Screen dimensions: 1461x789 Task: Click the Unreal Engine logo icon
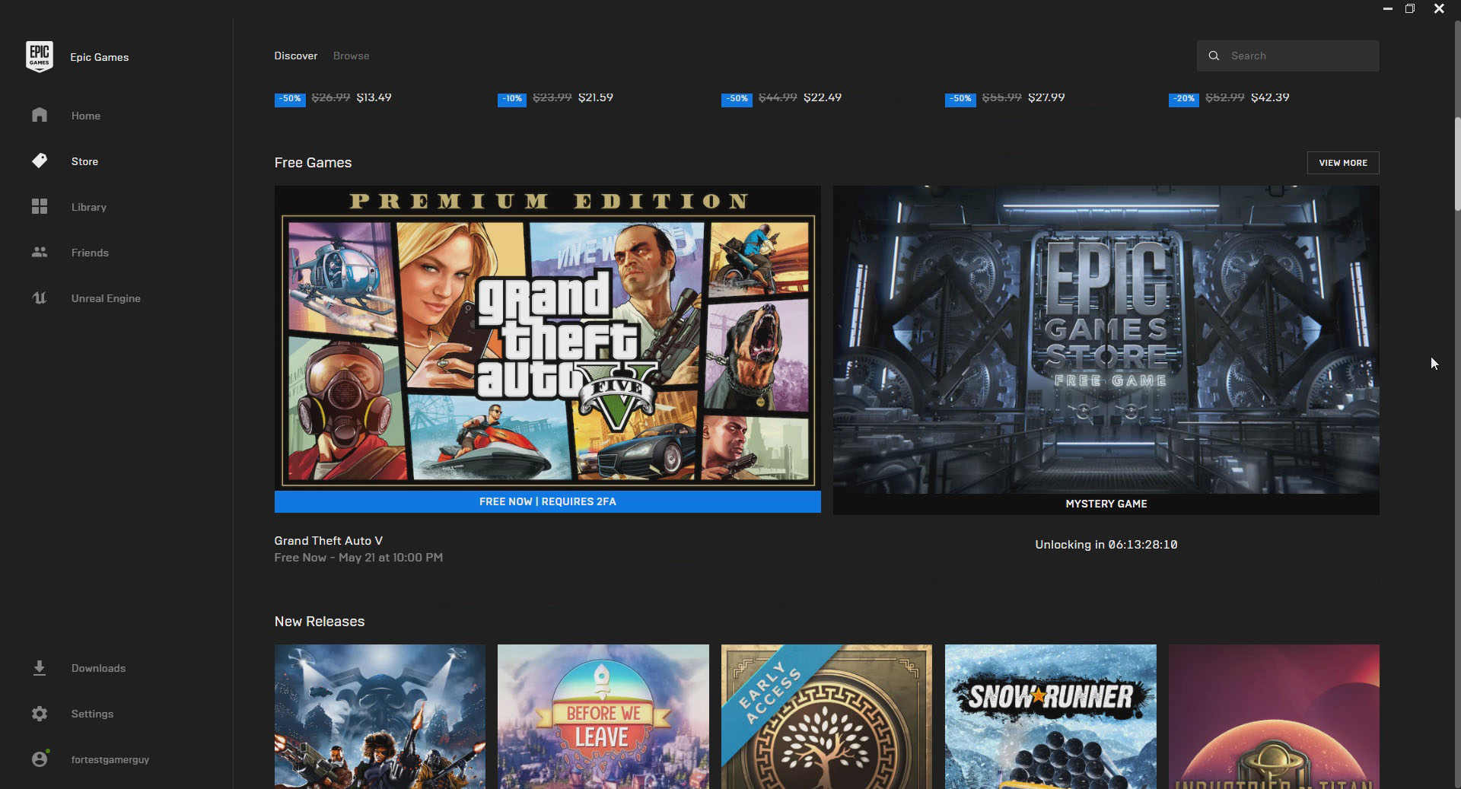40,297
